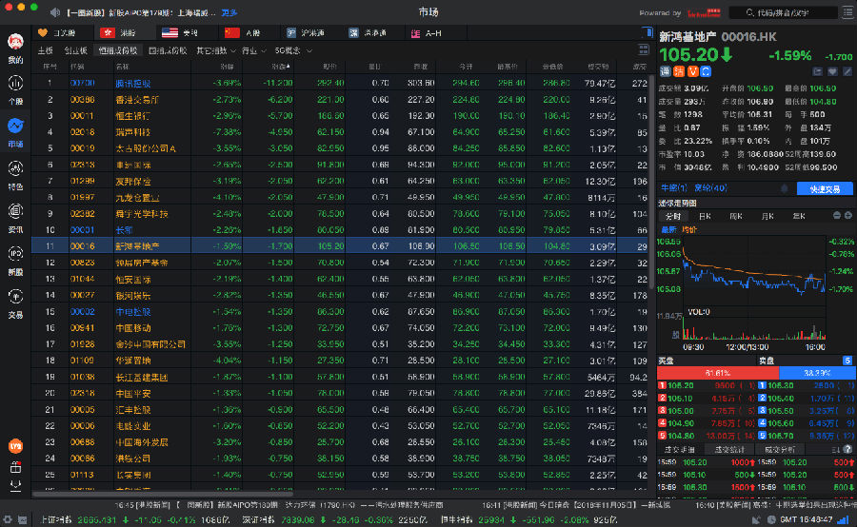Open the 我的 profile avatar in sidebar
This screenshot has height=527, width=857.
15,42
